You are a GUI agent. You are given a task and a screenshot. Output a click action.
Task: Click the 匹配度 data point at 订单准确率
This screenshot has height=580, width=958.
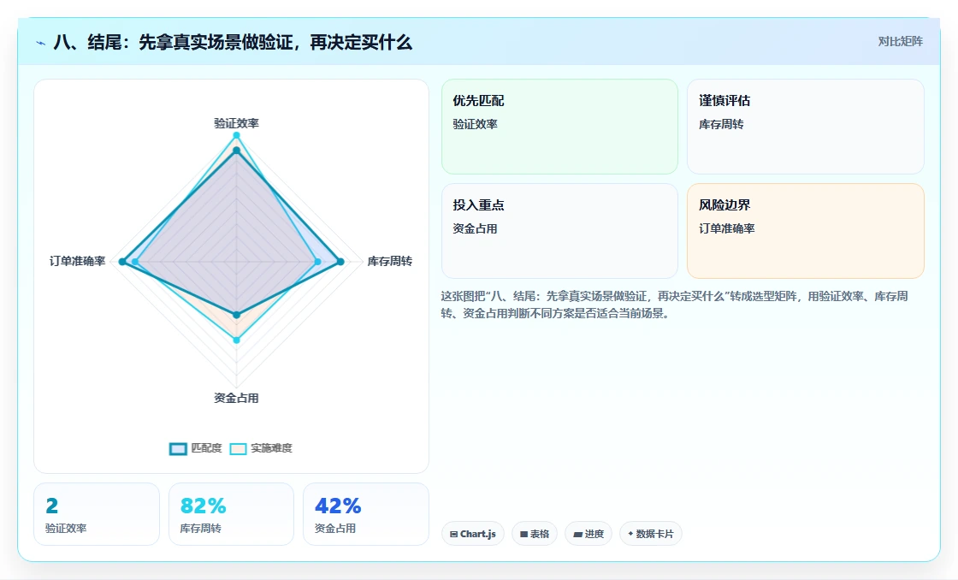pos(122,262)
